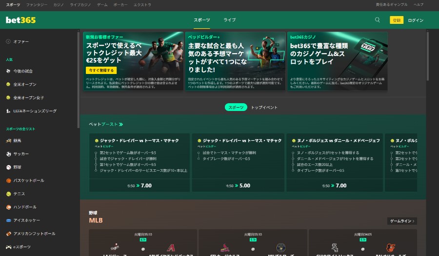Open the スポーツ main tab

click(202, 20)
